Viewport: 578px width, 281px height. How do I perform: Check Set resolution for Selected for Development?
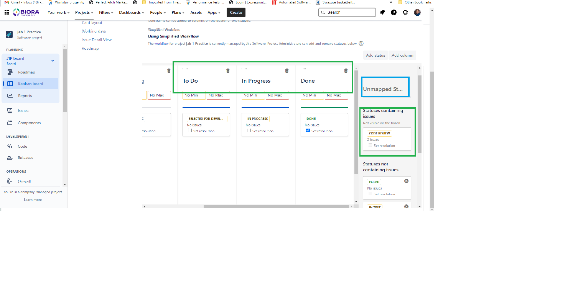[x=189, y=131]
